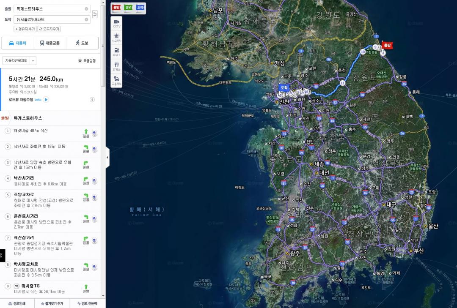Clear the 출발 departure field text
The image size is (457, 308).
click(87, 8)
